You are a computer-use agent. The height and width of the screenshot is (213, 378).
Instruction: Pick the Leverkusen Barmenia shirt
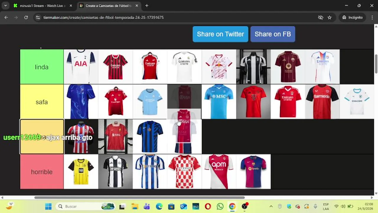click(322, 101)
